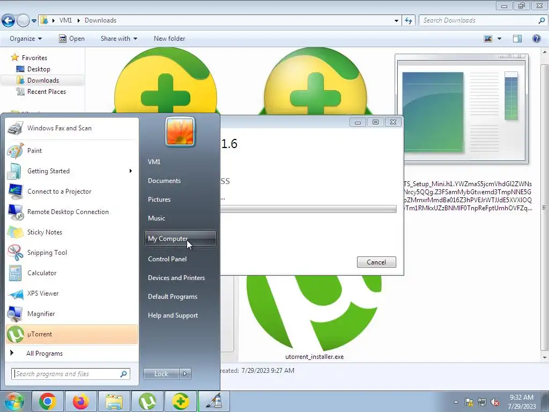
Task: Show hidden tray icons arrow
Action: pos(456,402)
